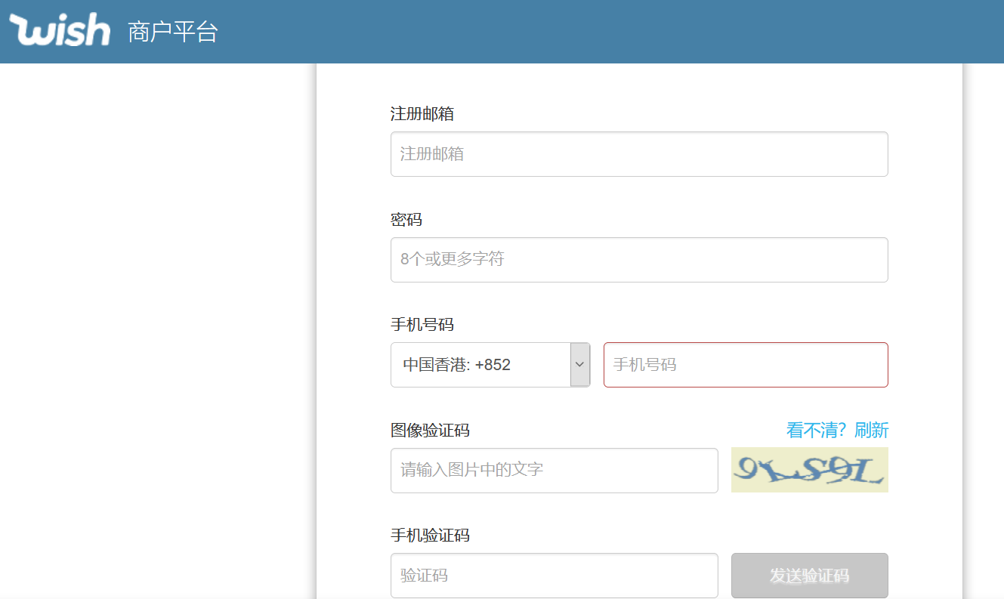This screenshot has width=1004, height=599.
Task: Click the 商户平台 header title
Action: pyautogui.click(x=173, y=32)
